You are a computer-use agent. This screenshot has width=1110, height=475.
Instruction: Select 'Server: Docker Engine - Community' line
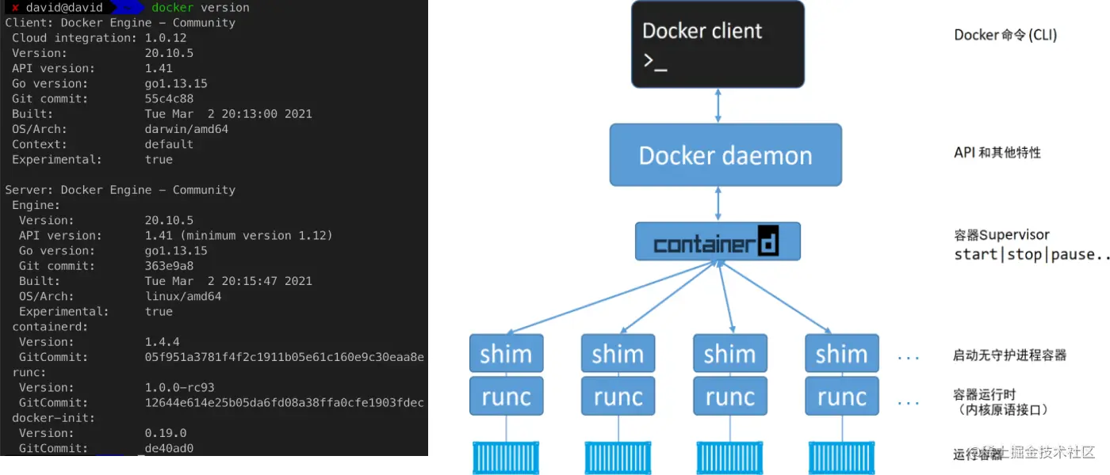[121, 190]
